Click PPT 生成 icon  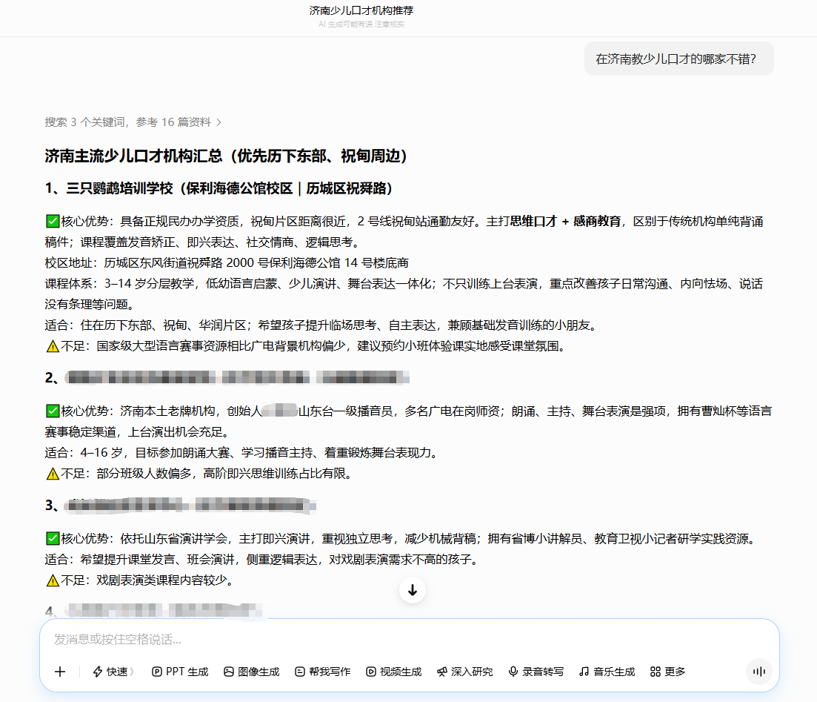tap(157, 672)
